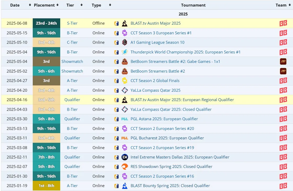Image resolution: width=293 pixels, height=191 pixels.
Task: Sort table by Placement column arrows
Action: point(57,5)
